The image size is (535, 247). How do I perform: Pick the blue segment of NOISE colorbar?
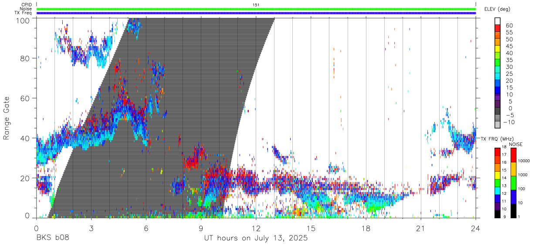coord(513,197)
